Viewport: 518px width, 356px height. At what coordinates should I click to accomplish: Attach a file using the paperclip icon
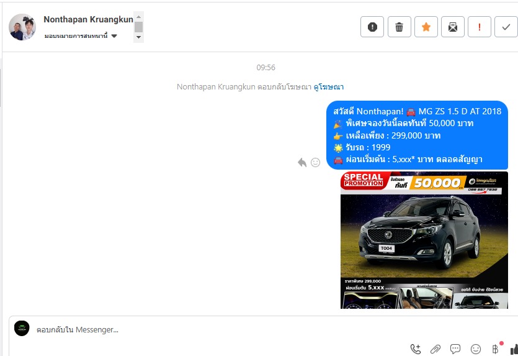coord(435,349)
